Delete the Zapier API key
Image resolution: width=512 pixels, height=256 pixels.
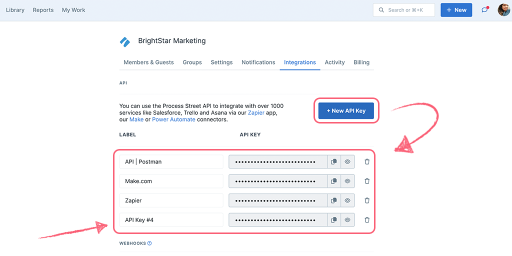click(367, 200)
